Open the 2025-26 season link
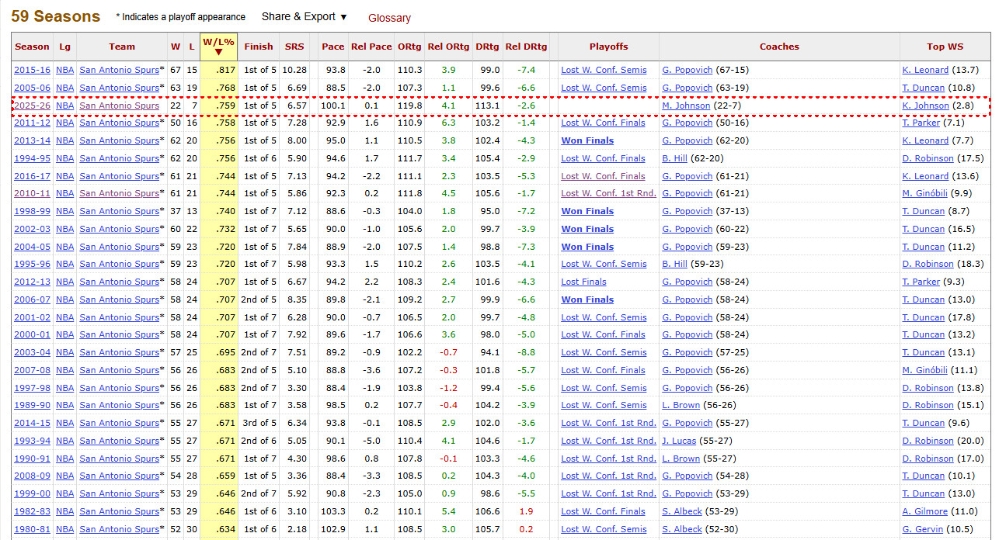 point(32,106)
